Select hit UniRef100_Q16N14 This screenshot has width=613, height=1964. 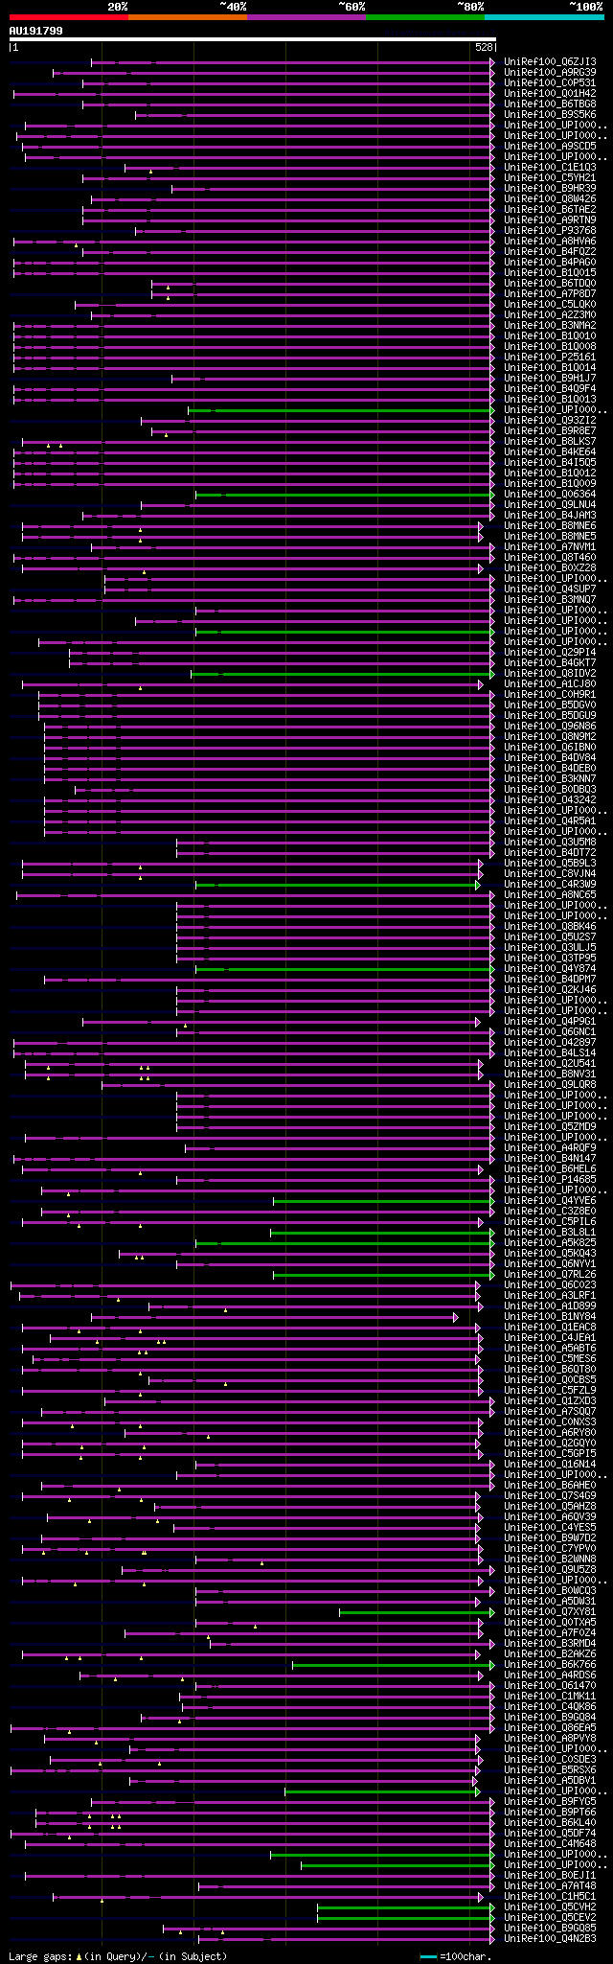tap(550, 1464)
